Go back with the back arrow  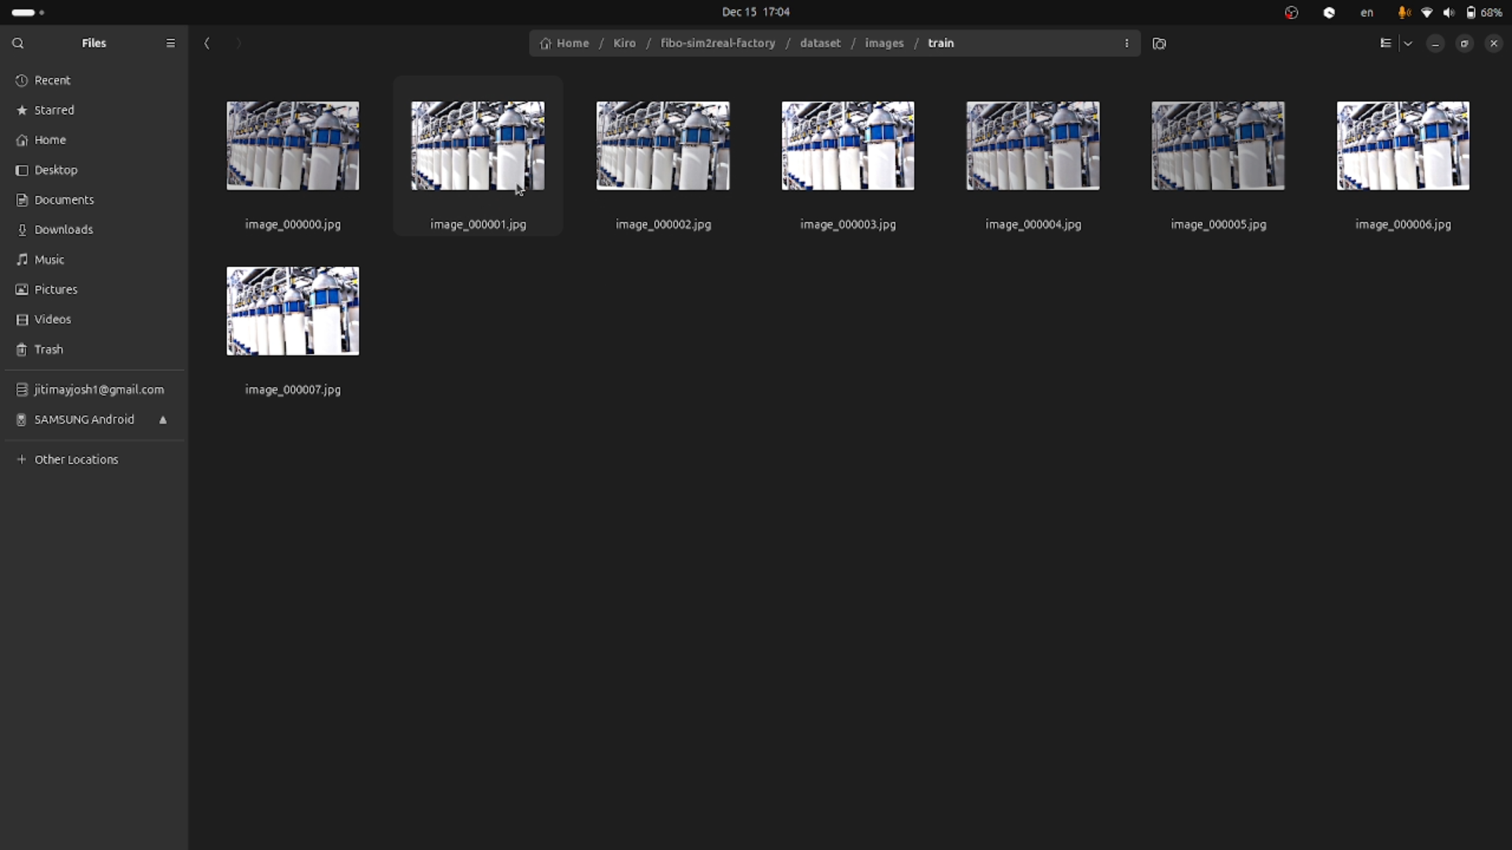tap(207, 43)
